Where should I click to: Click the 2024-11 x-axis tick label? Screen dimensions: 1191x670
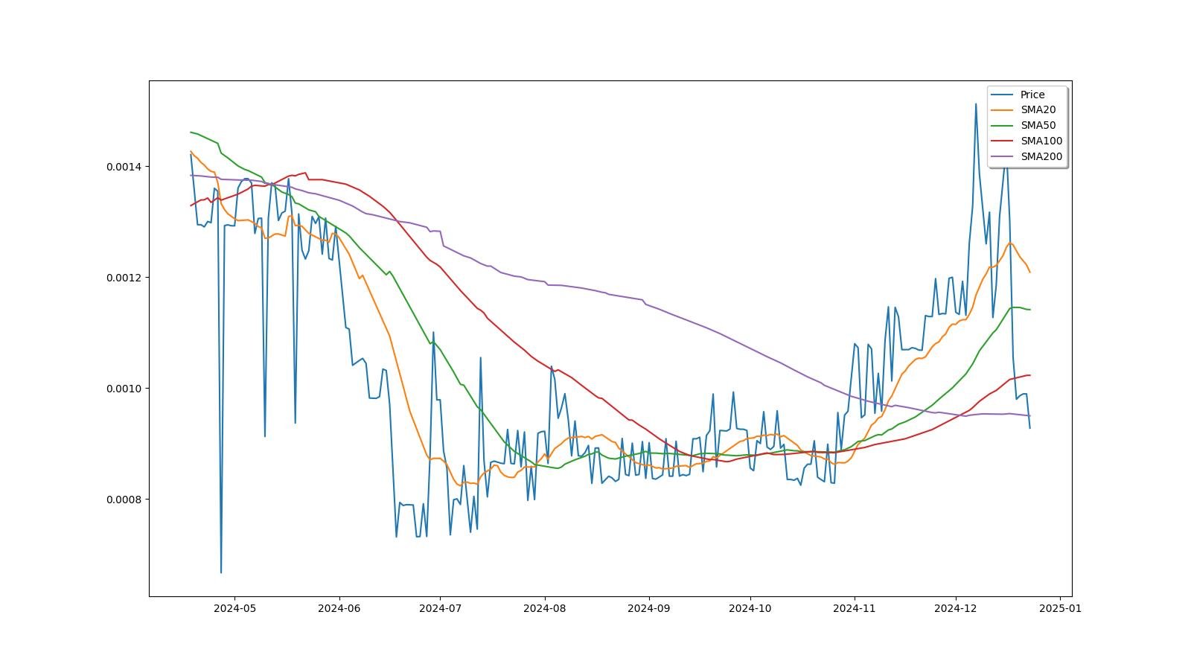(x=855, y=608)
